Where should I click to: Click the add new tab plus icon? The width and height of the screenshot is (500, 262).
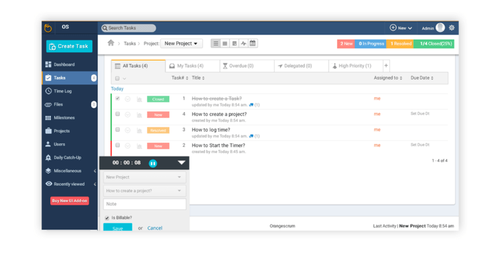(x=385, y=66)
